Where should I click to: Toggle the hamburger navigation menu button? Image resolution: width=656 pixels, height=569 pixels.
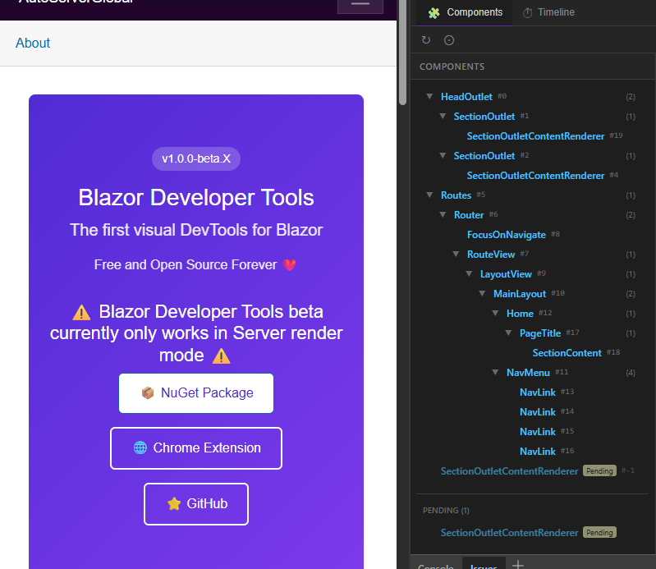(x=360, y=5)
